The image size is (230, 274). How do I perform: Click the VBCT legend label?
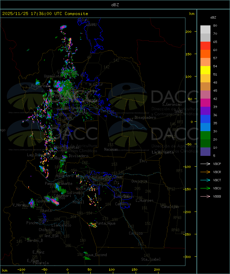coord(217,180)
